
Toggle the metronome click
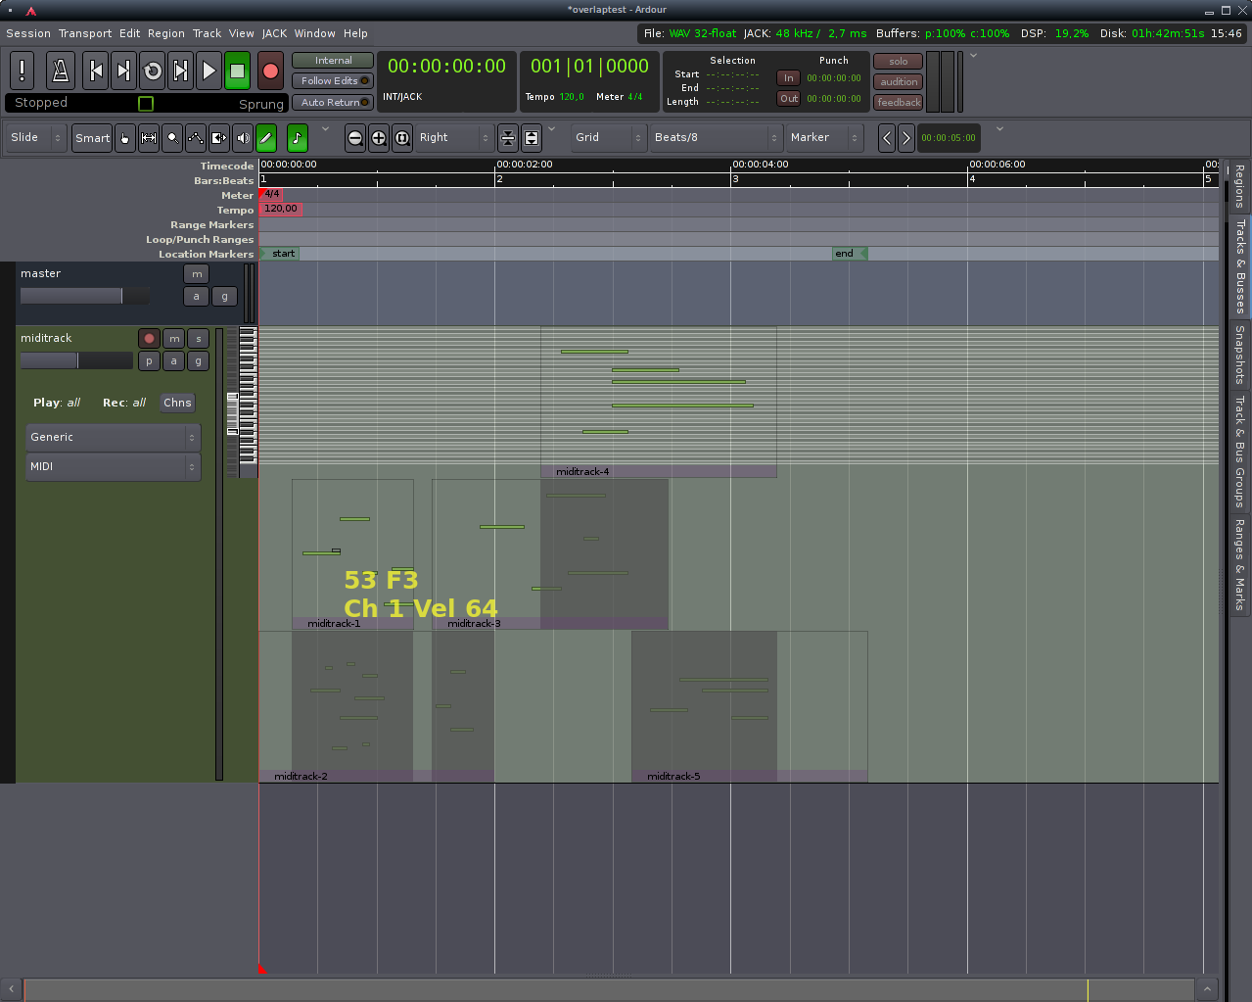coord(60,71)
